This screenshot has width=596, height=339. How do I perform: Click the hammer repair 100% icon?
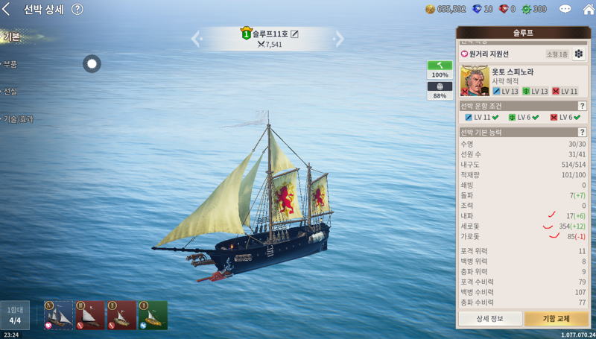(440, 69)
